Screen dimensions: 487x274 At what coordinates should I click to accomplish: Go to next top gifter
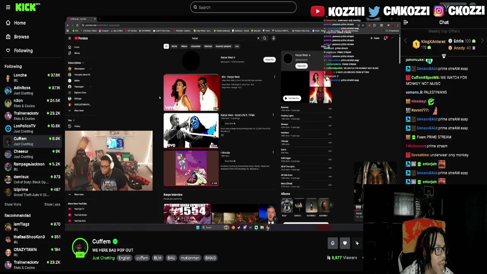click(x=482, y=41)
